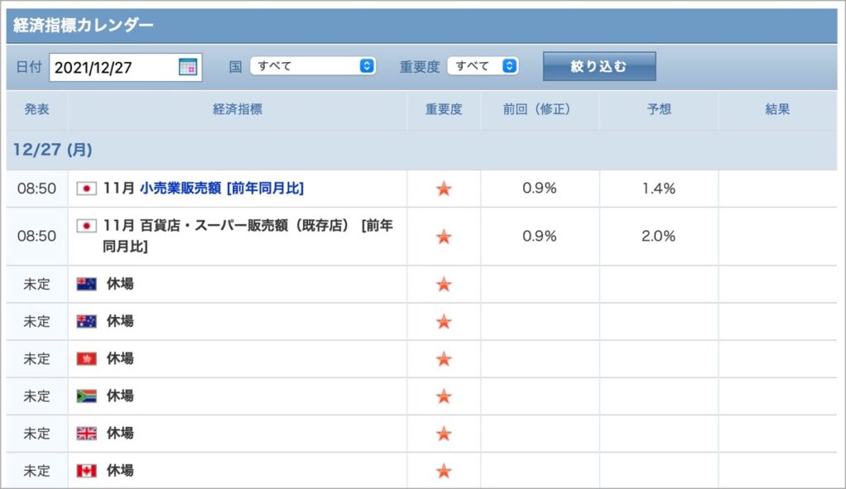This screenshot has height=489, width=846.
Task: Click 休場 text in Australia row
Action: click(120, 321)
